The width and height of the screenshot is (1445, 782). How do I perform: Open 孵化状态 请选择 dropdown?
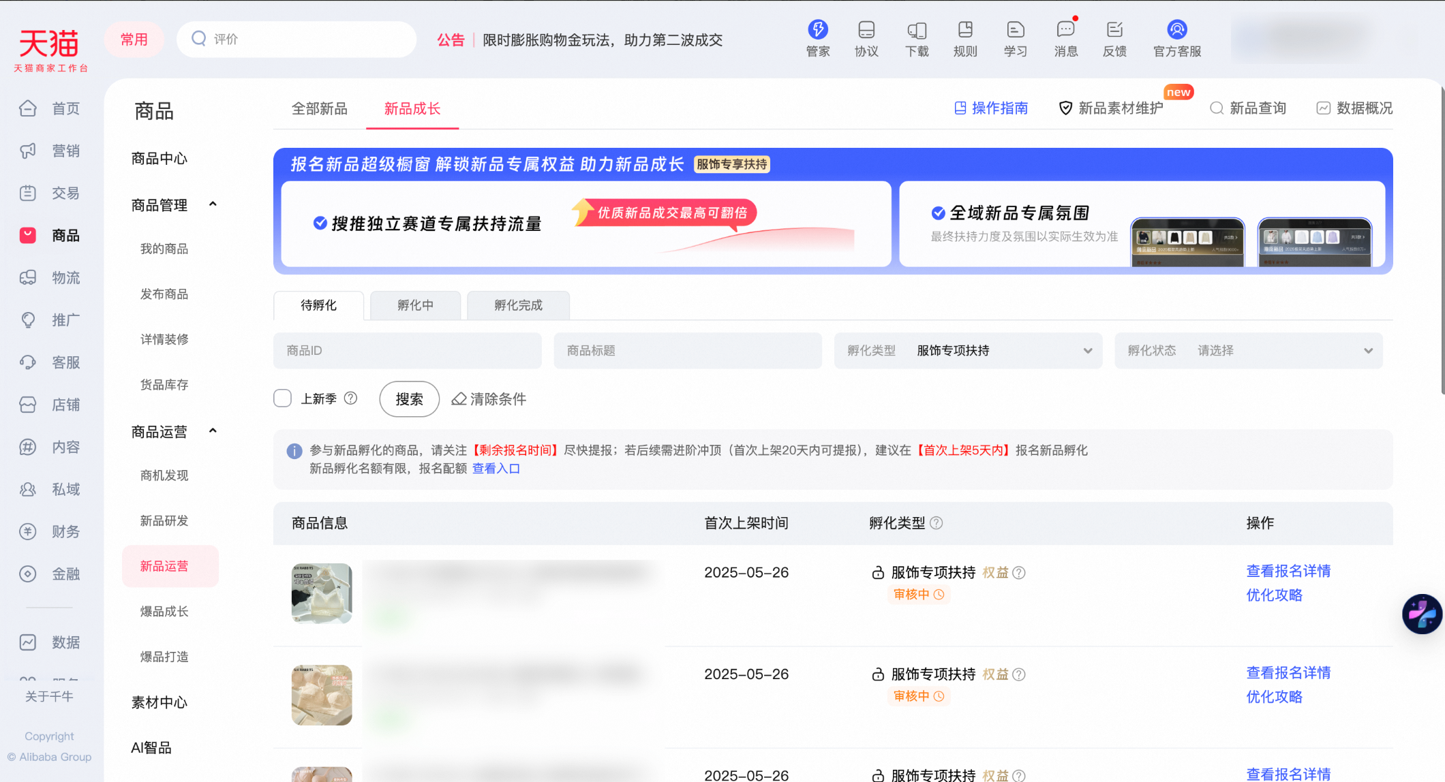[x=1249, y=351]
